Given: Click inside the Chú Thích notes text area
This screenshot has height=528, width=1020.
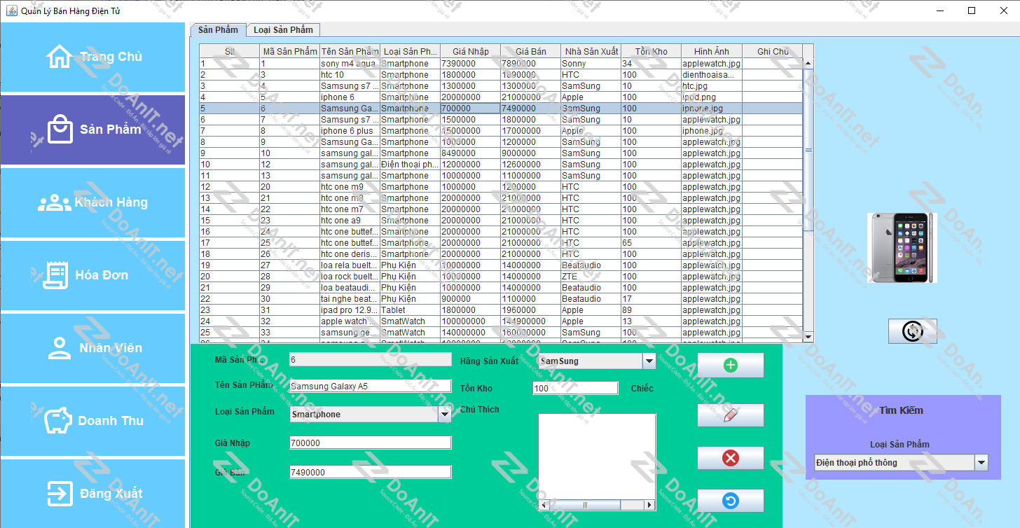Looking at the screenshot, I should (597, 456).
